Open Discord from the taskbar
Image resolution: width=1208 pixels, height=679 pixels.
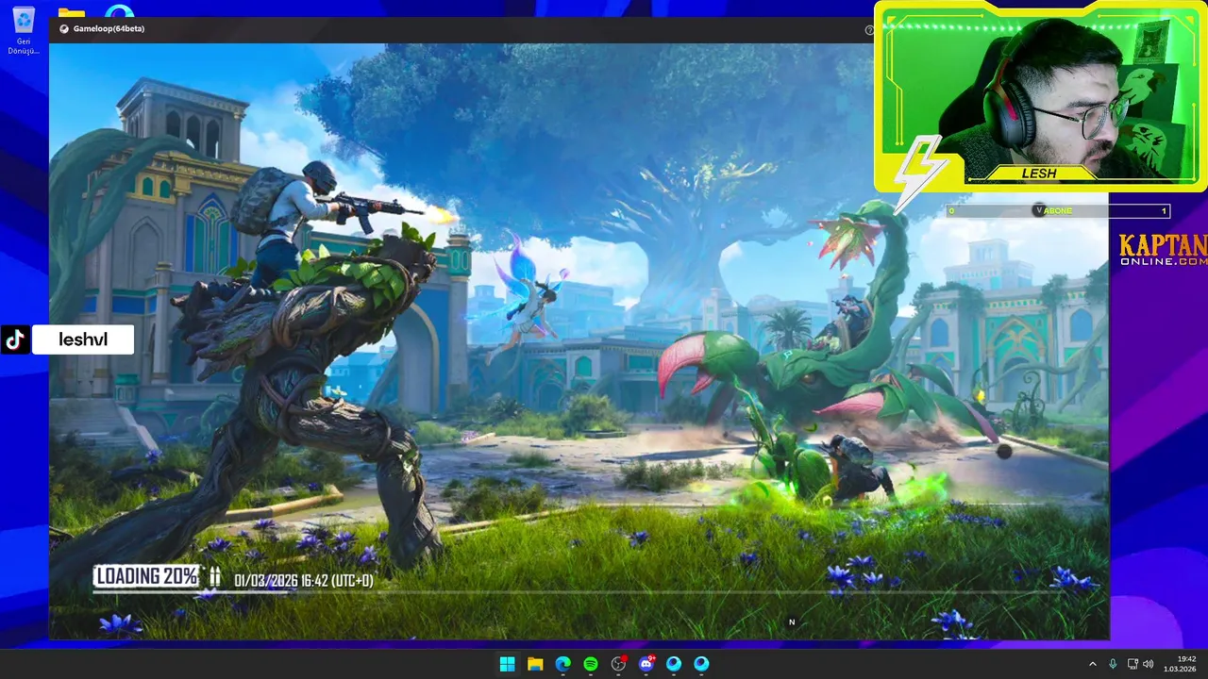[646, 664]
